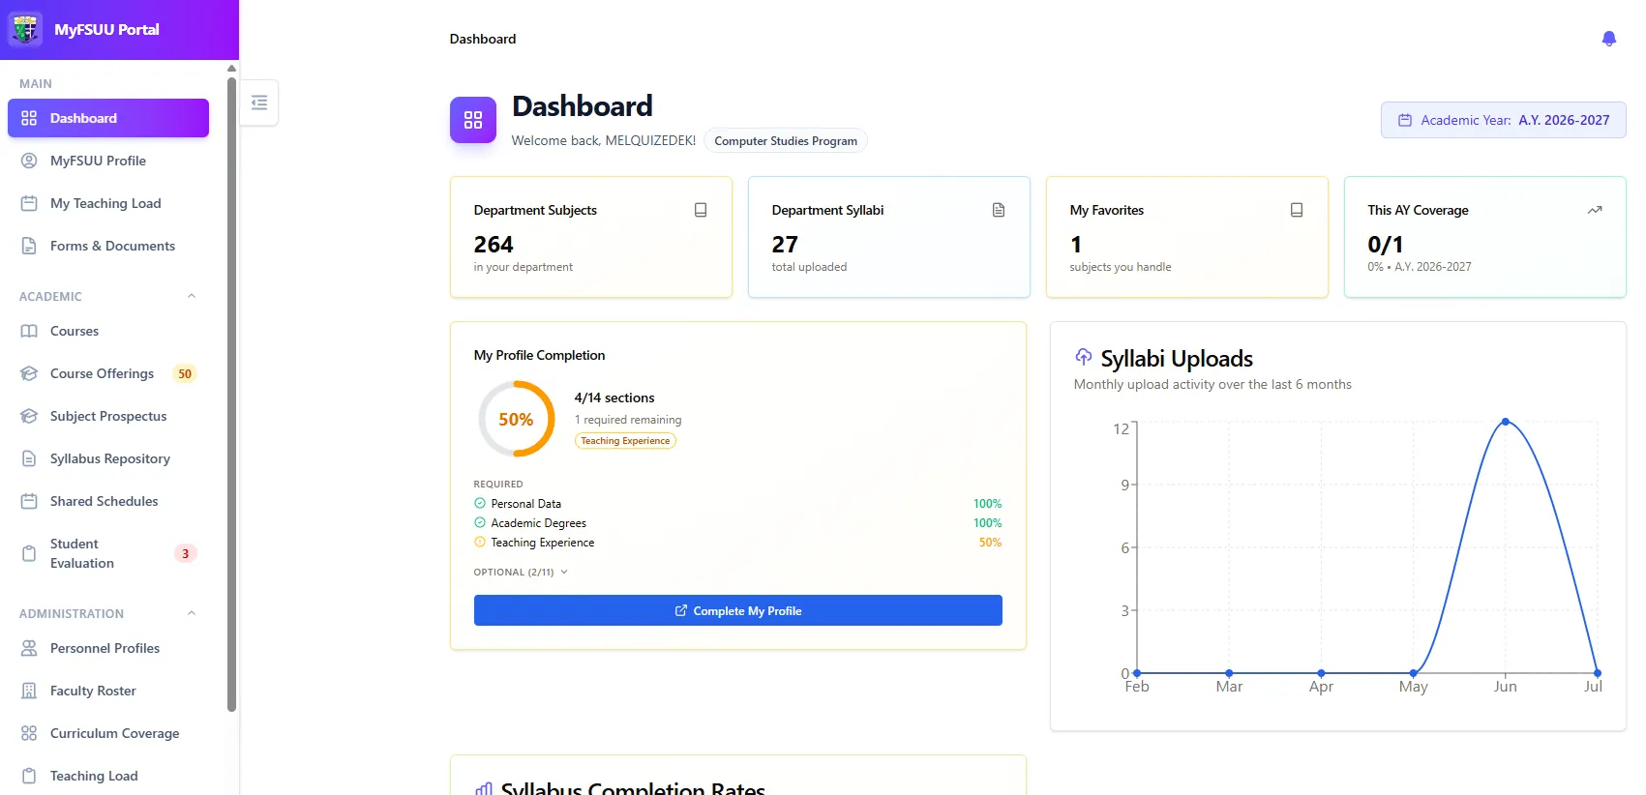Click the Curriculum Coverage grid icon
Viewport: 1646px width, 795px height.
point(29,733)
